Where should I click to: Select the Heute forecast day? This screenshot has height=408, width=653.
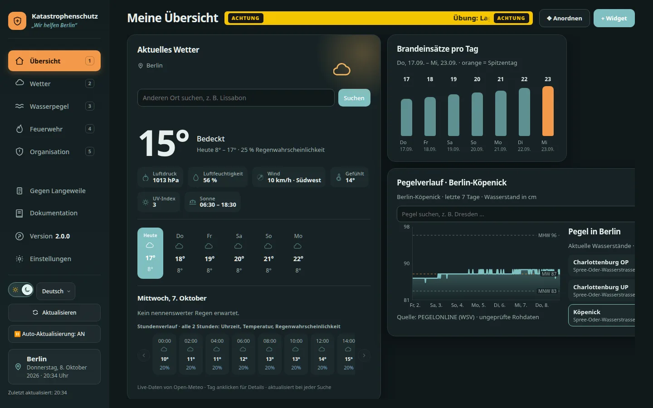tap(150, 253)
